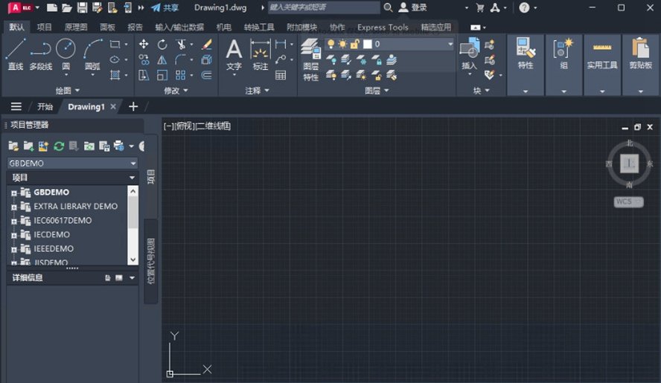Toggle layer on/off lightbulb icon

pos(331,44)
